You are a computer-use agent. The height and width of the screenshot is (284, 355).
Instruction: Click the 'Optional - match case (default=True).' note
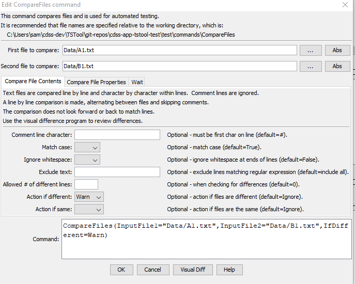coord(214,147)
